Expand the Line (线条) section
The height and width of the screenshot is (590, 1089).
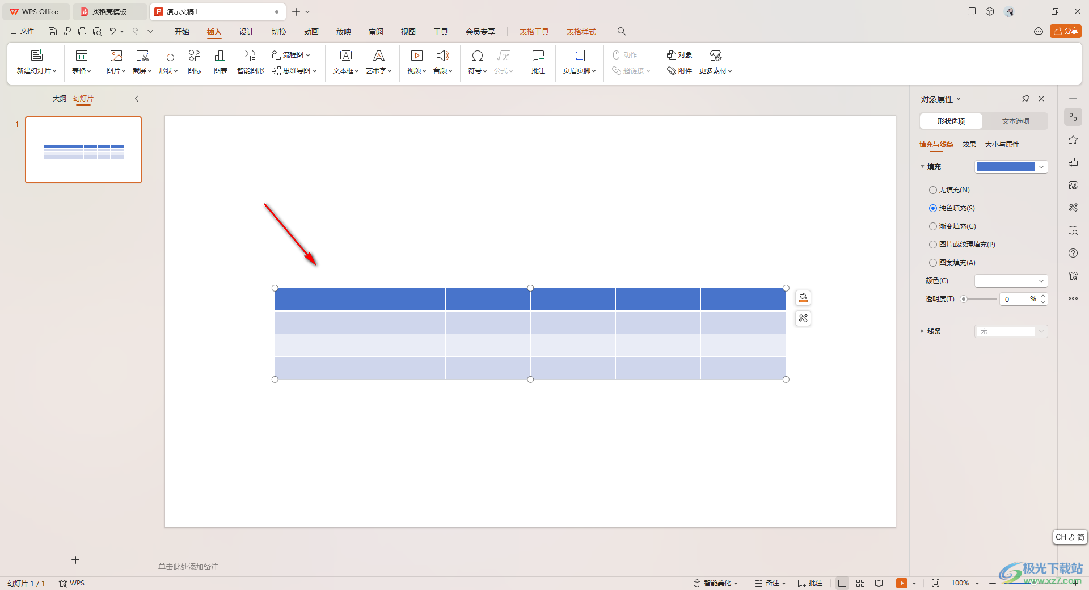pos(922,331)
